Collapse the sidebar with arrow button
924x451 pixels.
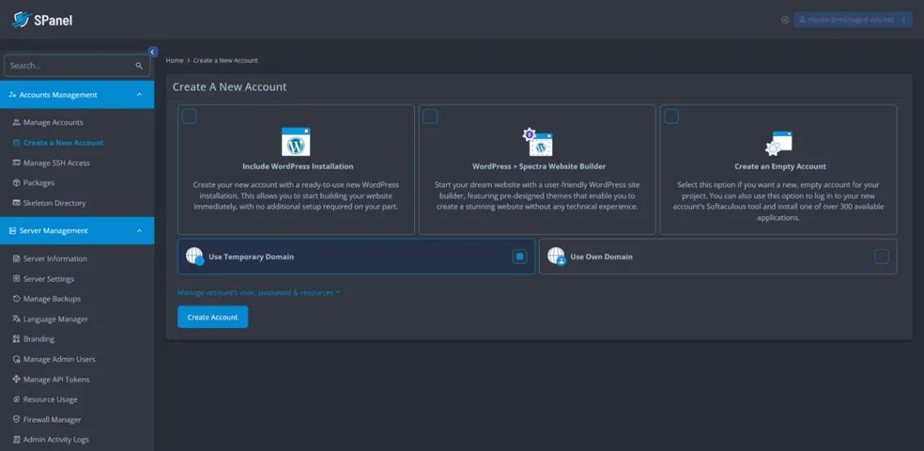(152, 52)
